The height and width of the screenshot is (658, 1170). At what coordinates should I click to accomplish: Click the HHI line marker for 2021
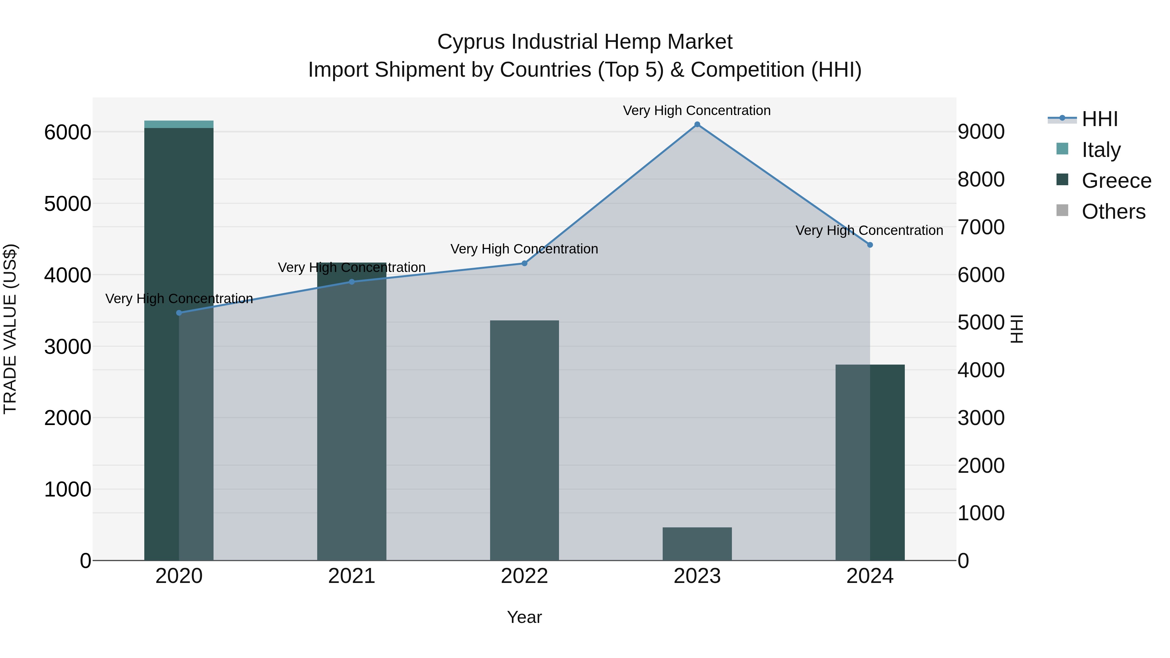[x=352, y=281]
